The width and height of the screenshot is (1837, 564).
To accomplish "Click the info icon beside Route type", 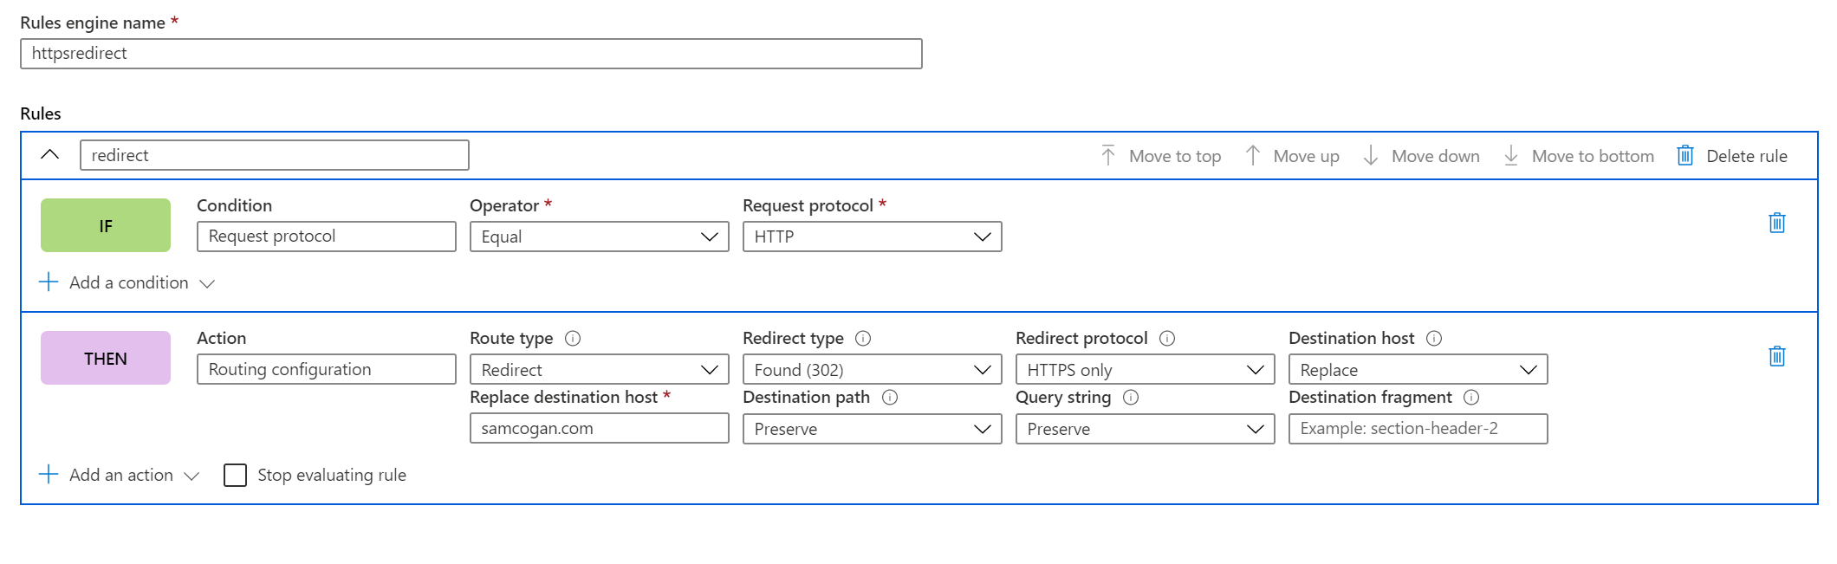I will click(x=572, y=338).
